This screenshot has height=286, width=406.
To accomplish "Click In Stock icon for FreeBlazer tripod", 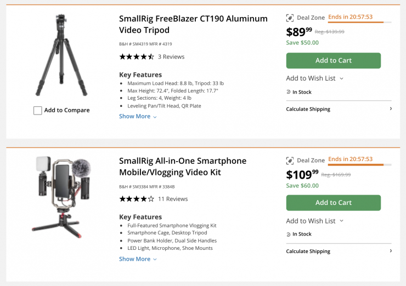I will click(289, 92).
